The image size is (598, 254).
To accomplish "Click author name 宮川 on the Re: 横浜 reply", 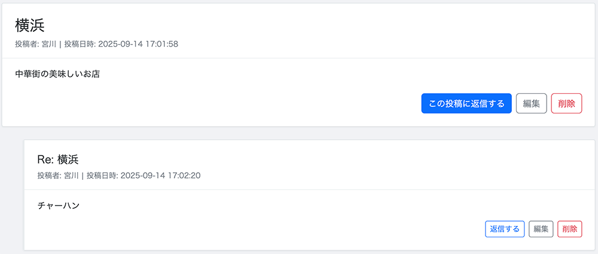I will [71, 176].
